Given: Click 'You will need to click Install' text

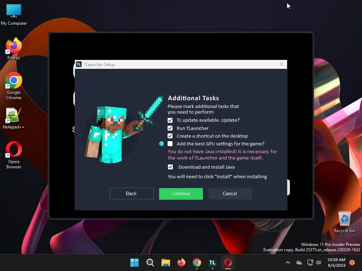Looking at the screenshot, I should coord(217,176).
